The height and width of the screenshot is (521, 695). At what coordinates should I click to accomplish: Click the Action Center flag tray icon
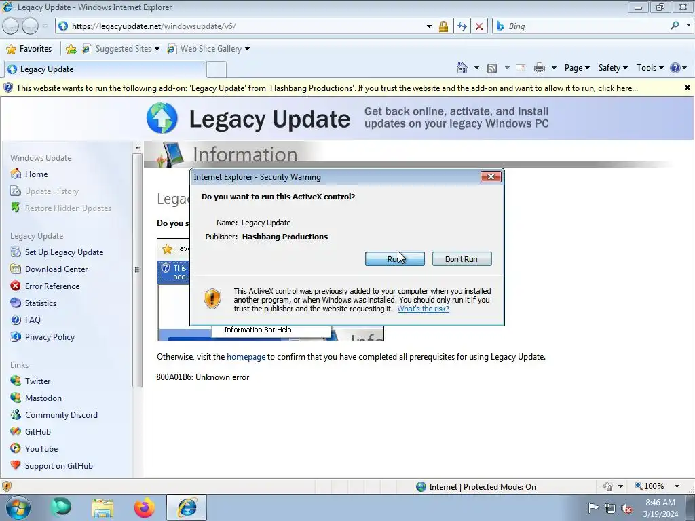pyautogui.click(x=593, y=507)
